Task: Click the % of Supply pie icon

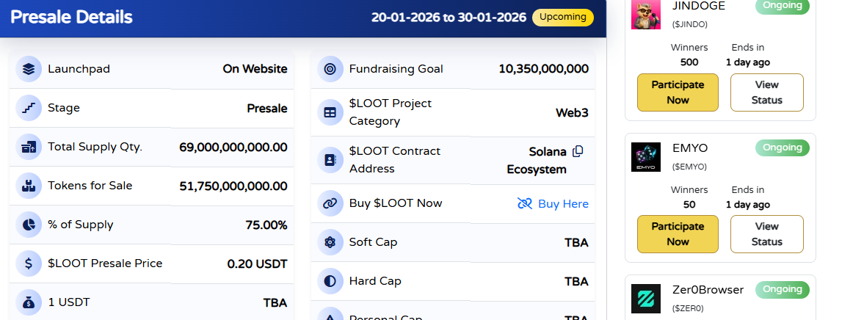Action: (29, 225)
